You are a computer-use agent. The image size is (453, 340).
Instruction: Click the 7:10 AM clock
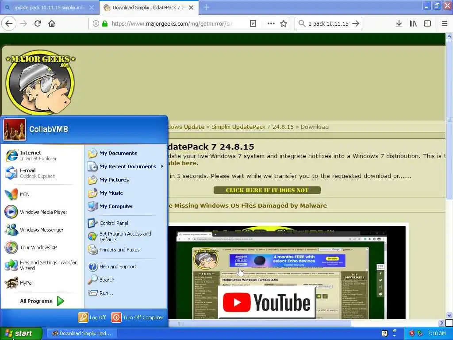[x=437, y=333]
